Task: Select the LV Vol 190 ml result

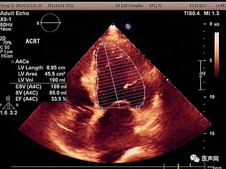Action: pyautogui.click(x=42, y=80)
